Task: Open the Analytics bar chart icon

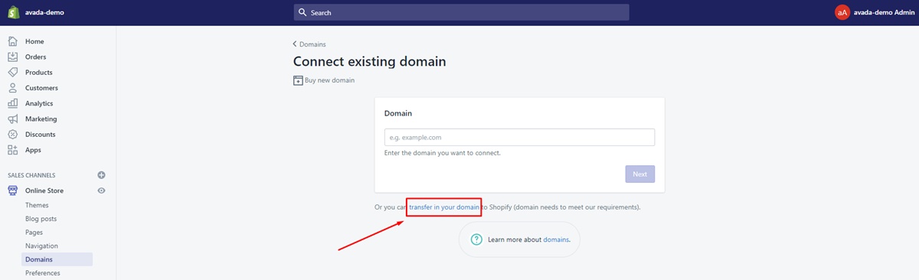Action: click(12, 103)
